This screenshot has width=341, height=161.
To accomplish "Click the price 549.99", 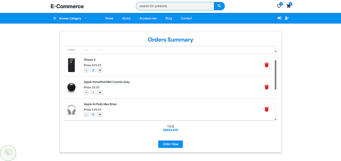I will pos(97,110).
